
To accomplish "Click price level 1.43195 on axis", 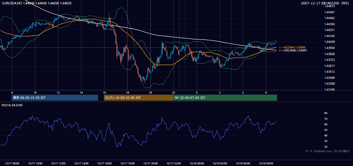I will coord(329,90).
